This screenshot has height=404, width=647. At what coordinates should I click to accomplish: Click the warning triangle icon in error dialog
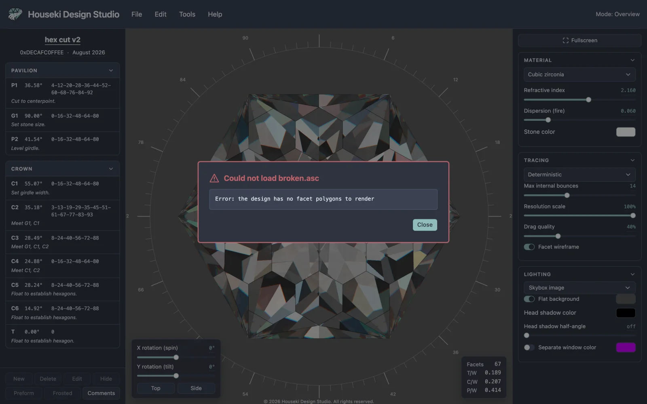[214, 178]
